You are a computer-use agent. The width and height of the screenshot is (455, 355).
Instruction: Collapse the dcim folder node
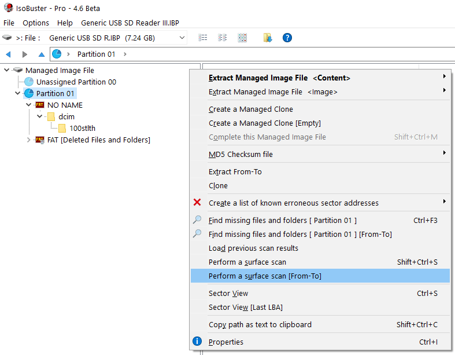click(x=39, y=116)
